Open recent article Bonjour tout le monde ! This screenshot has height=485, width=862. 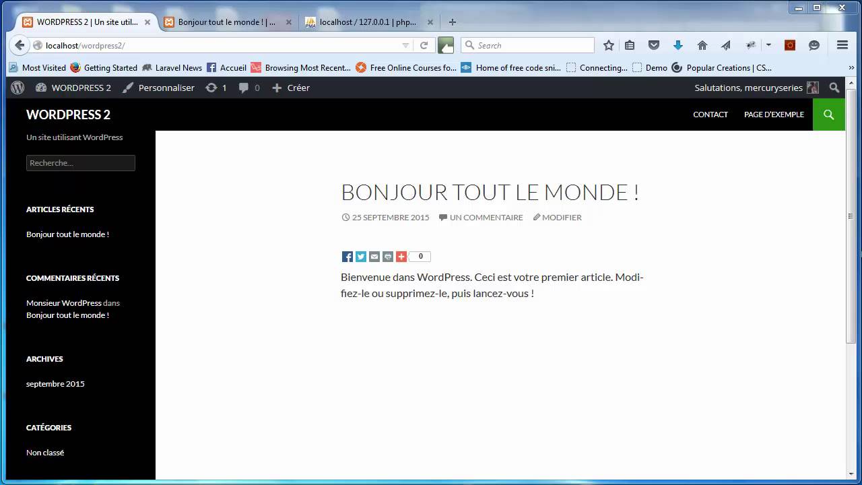(x=67, y=234)
